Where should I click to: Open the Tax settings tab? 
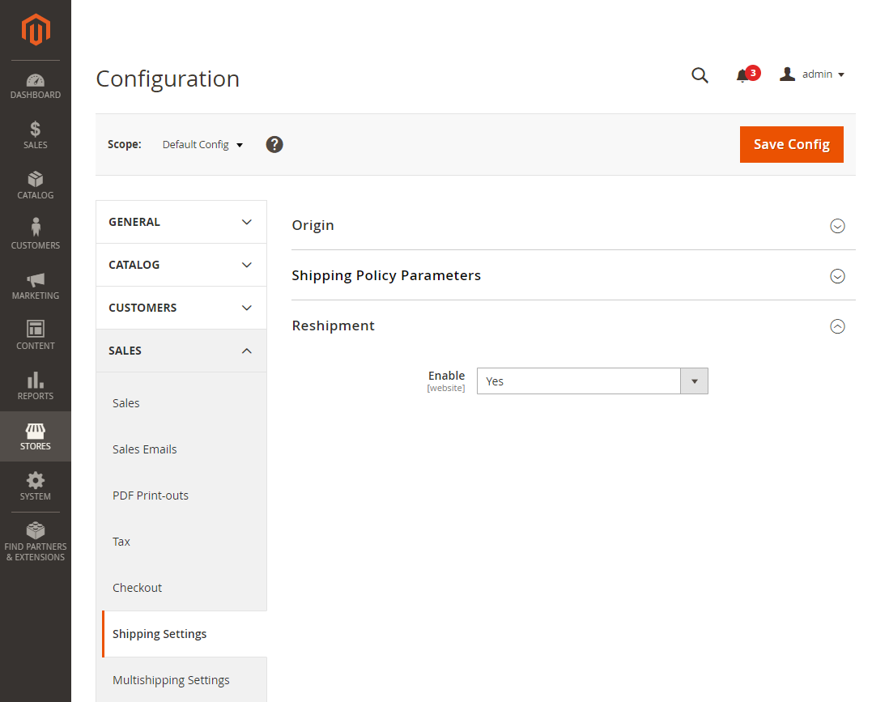coord(121,542)
